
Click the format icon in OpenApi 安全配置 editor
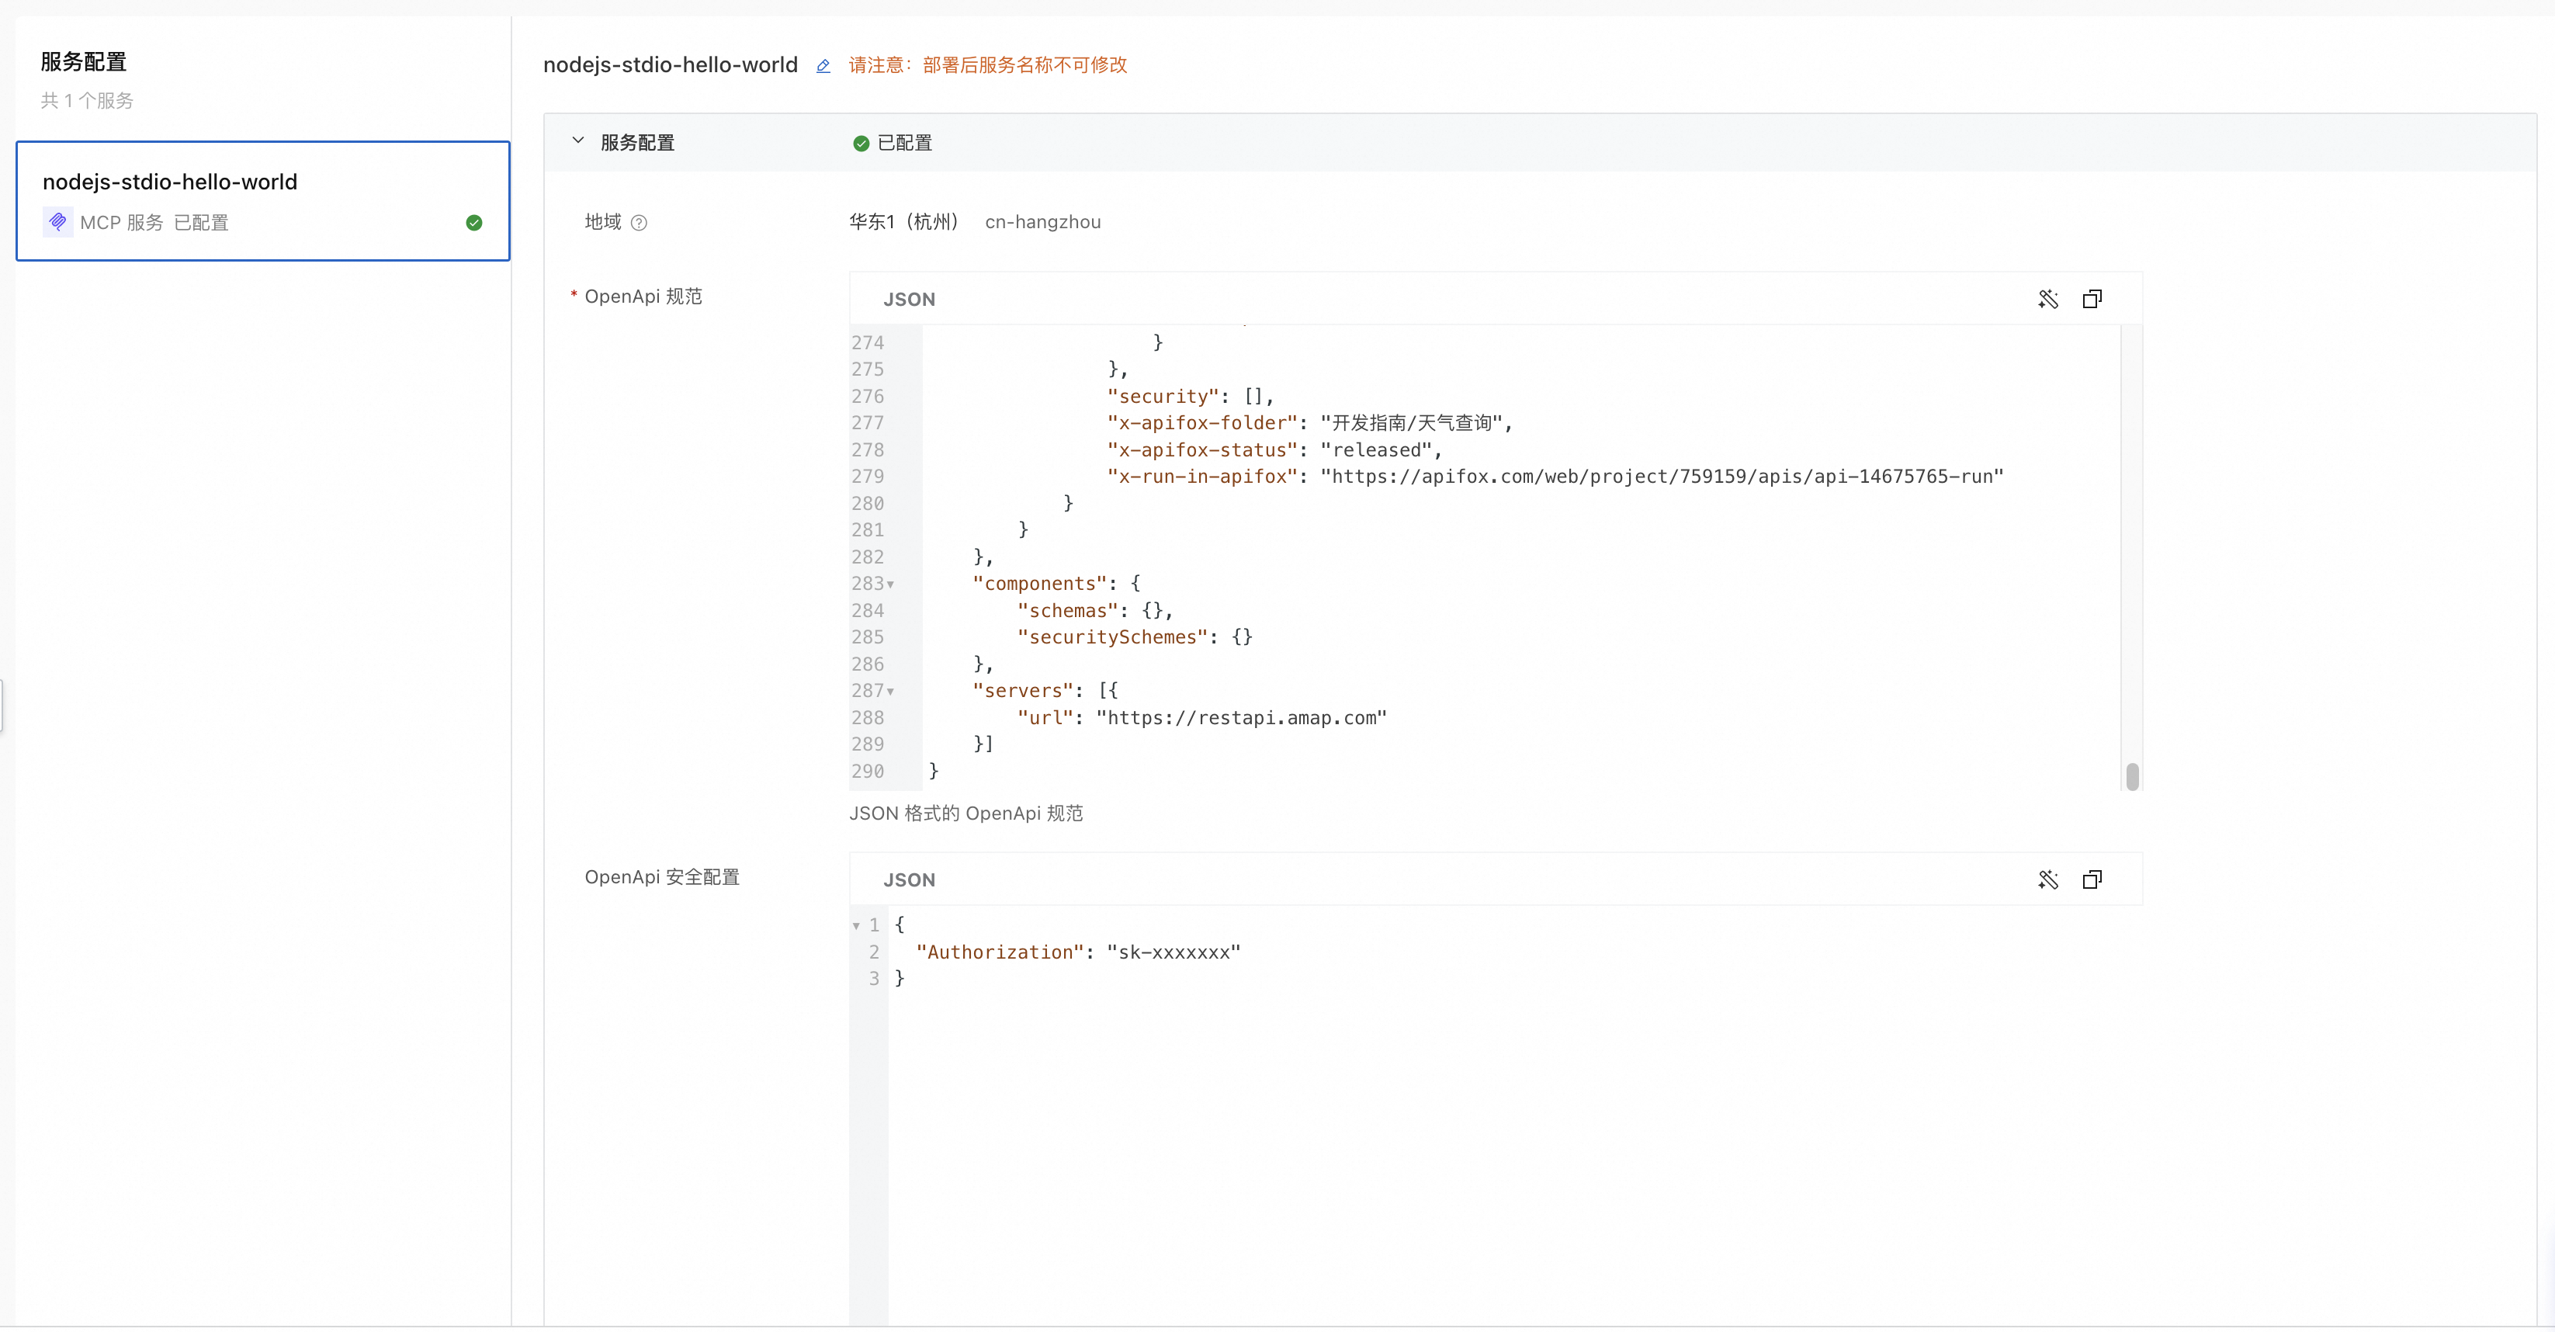[x=2048, y=879]
